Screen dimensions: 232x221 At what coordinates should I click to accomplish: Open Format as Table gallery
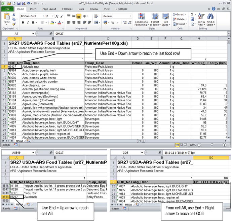pyautogui.click(x=155, y=20)
